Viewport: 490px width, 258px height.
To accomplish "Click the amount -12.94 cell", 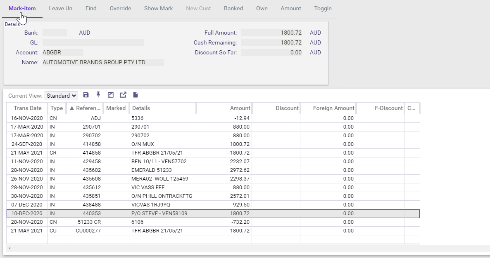I will click(224, 118).
